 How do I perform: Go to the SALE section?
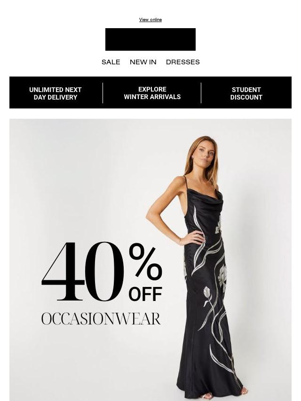[x=111, y=62]
